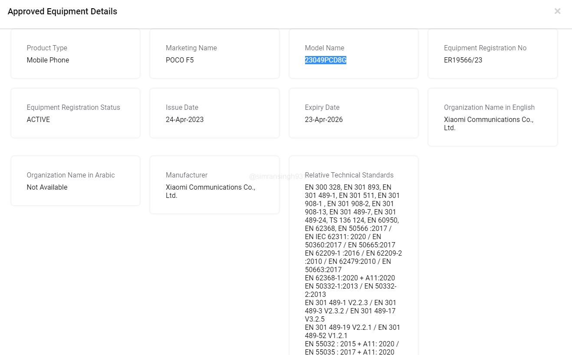Click the "Expiry Date" label
Viewport: 572px width, 355px height.
[322, 108]
